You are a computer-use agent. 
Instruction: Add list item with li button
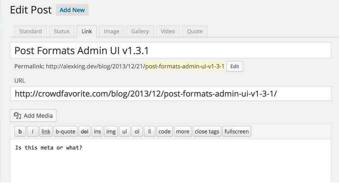[x=149, y=131]
